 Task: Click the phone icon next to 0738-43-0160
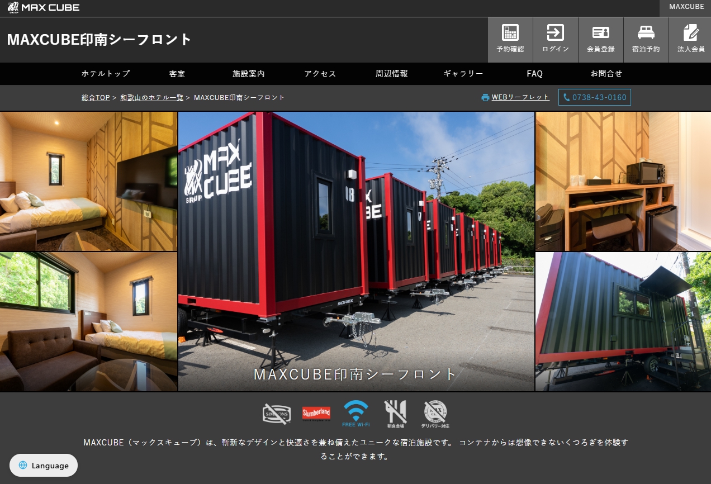coord(567,97)
